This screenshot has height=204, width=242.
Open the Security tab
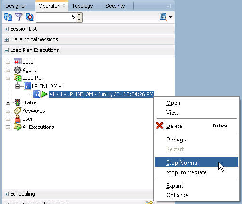pyautogui.click(x=115, y=6)
